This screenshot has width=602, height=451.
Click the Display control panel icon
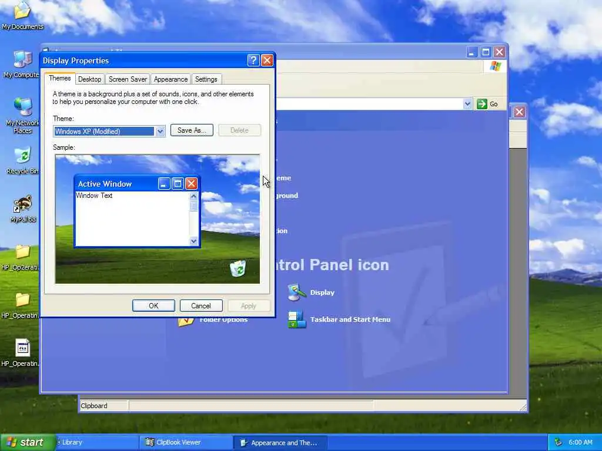[296, 292]
